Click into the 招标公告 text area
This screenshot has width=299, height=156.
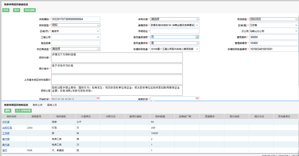117,91
